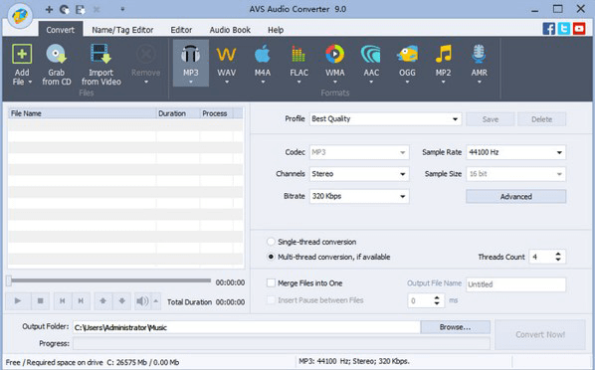
Task: Choose the WAV output format
Action: coord(226,64)
